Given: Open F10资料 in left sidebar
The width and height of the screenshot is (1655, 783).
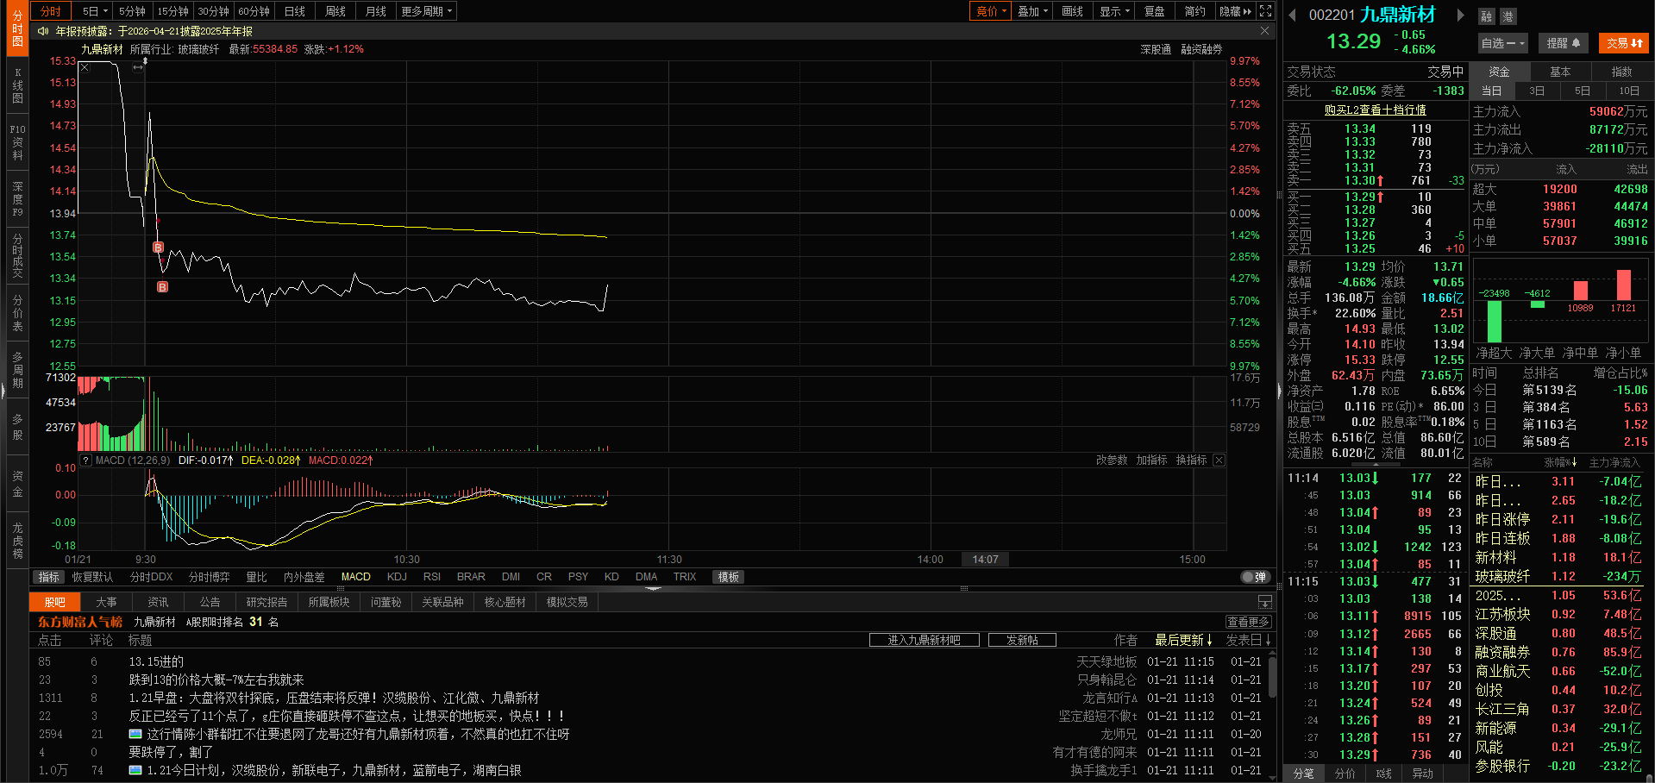Looking at the screenshot, I should (x=17, y=143).
